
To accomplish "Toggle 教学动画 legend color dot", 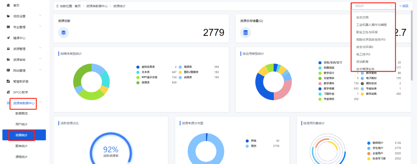I will click(363, 94).
